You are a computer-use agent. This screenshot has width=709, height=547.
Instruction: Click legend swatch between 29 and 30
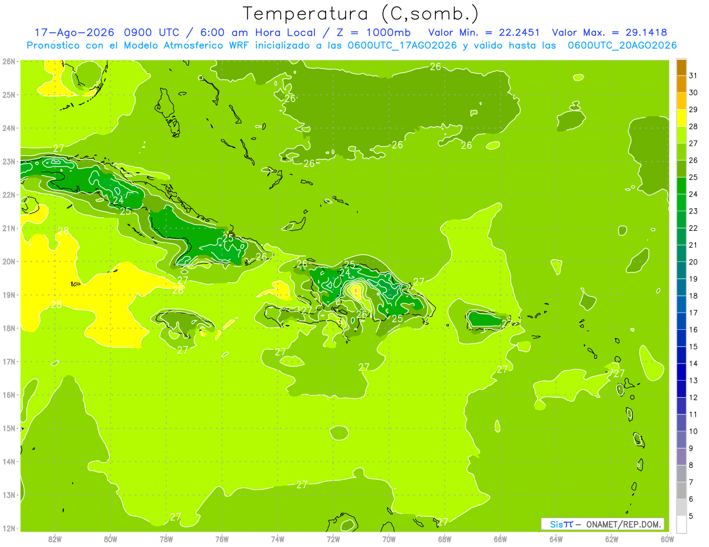(x=681, y=101)
